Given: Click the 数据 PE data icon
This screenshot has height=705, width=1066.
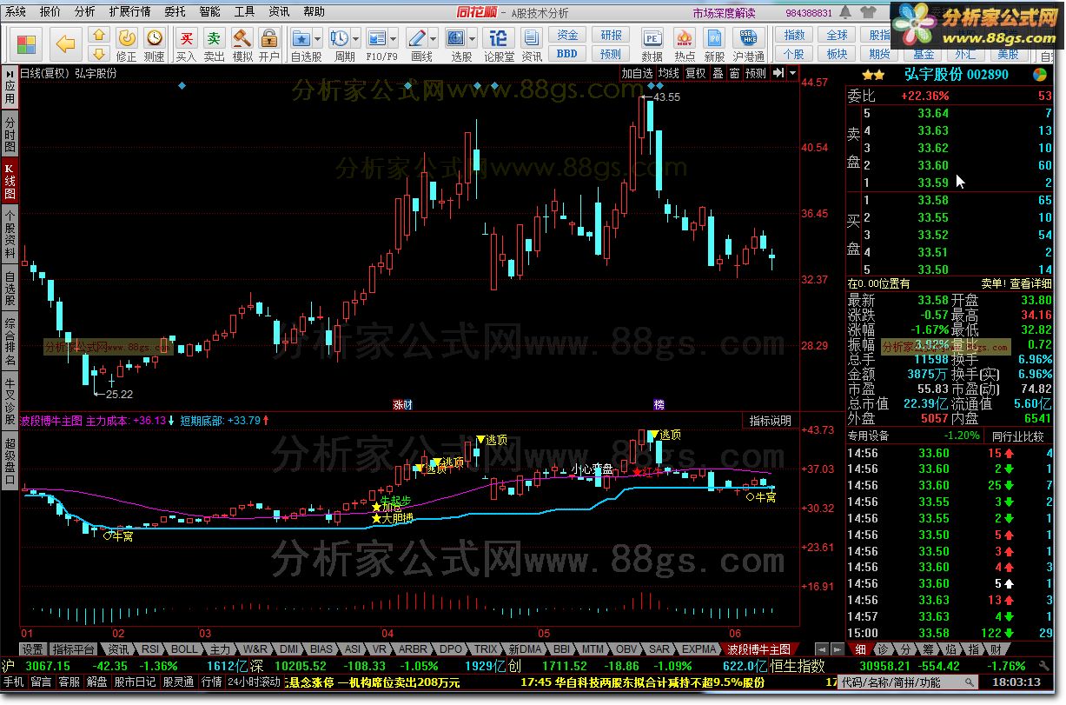Looking at the screenshot, I should pyautogui.click(x=652, y=43).
